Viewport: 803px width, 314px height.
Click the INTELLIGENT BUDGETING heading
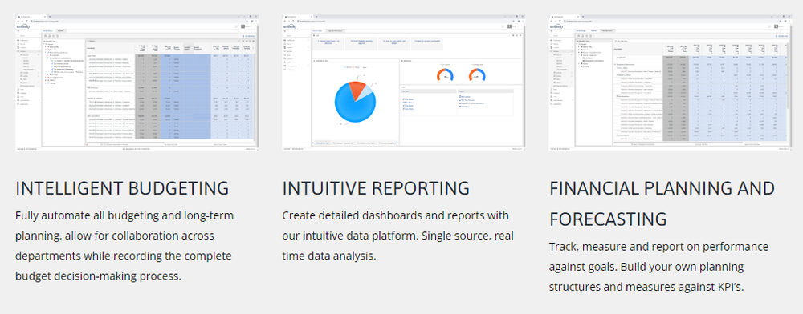pyautogui.click(x=122, y=188)
